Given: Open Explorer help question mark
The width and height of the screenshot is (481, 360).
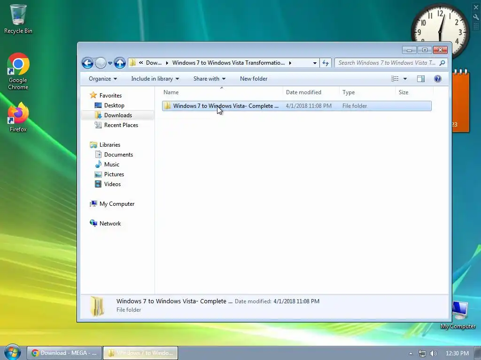Looking at the screenshot, I should point(438,79).
